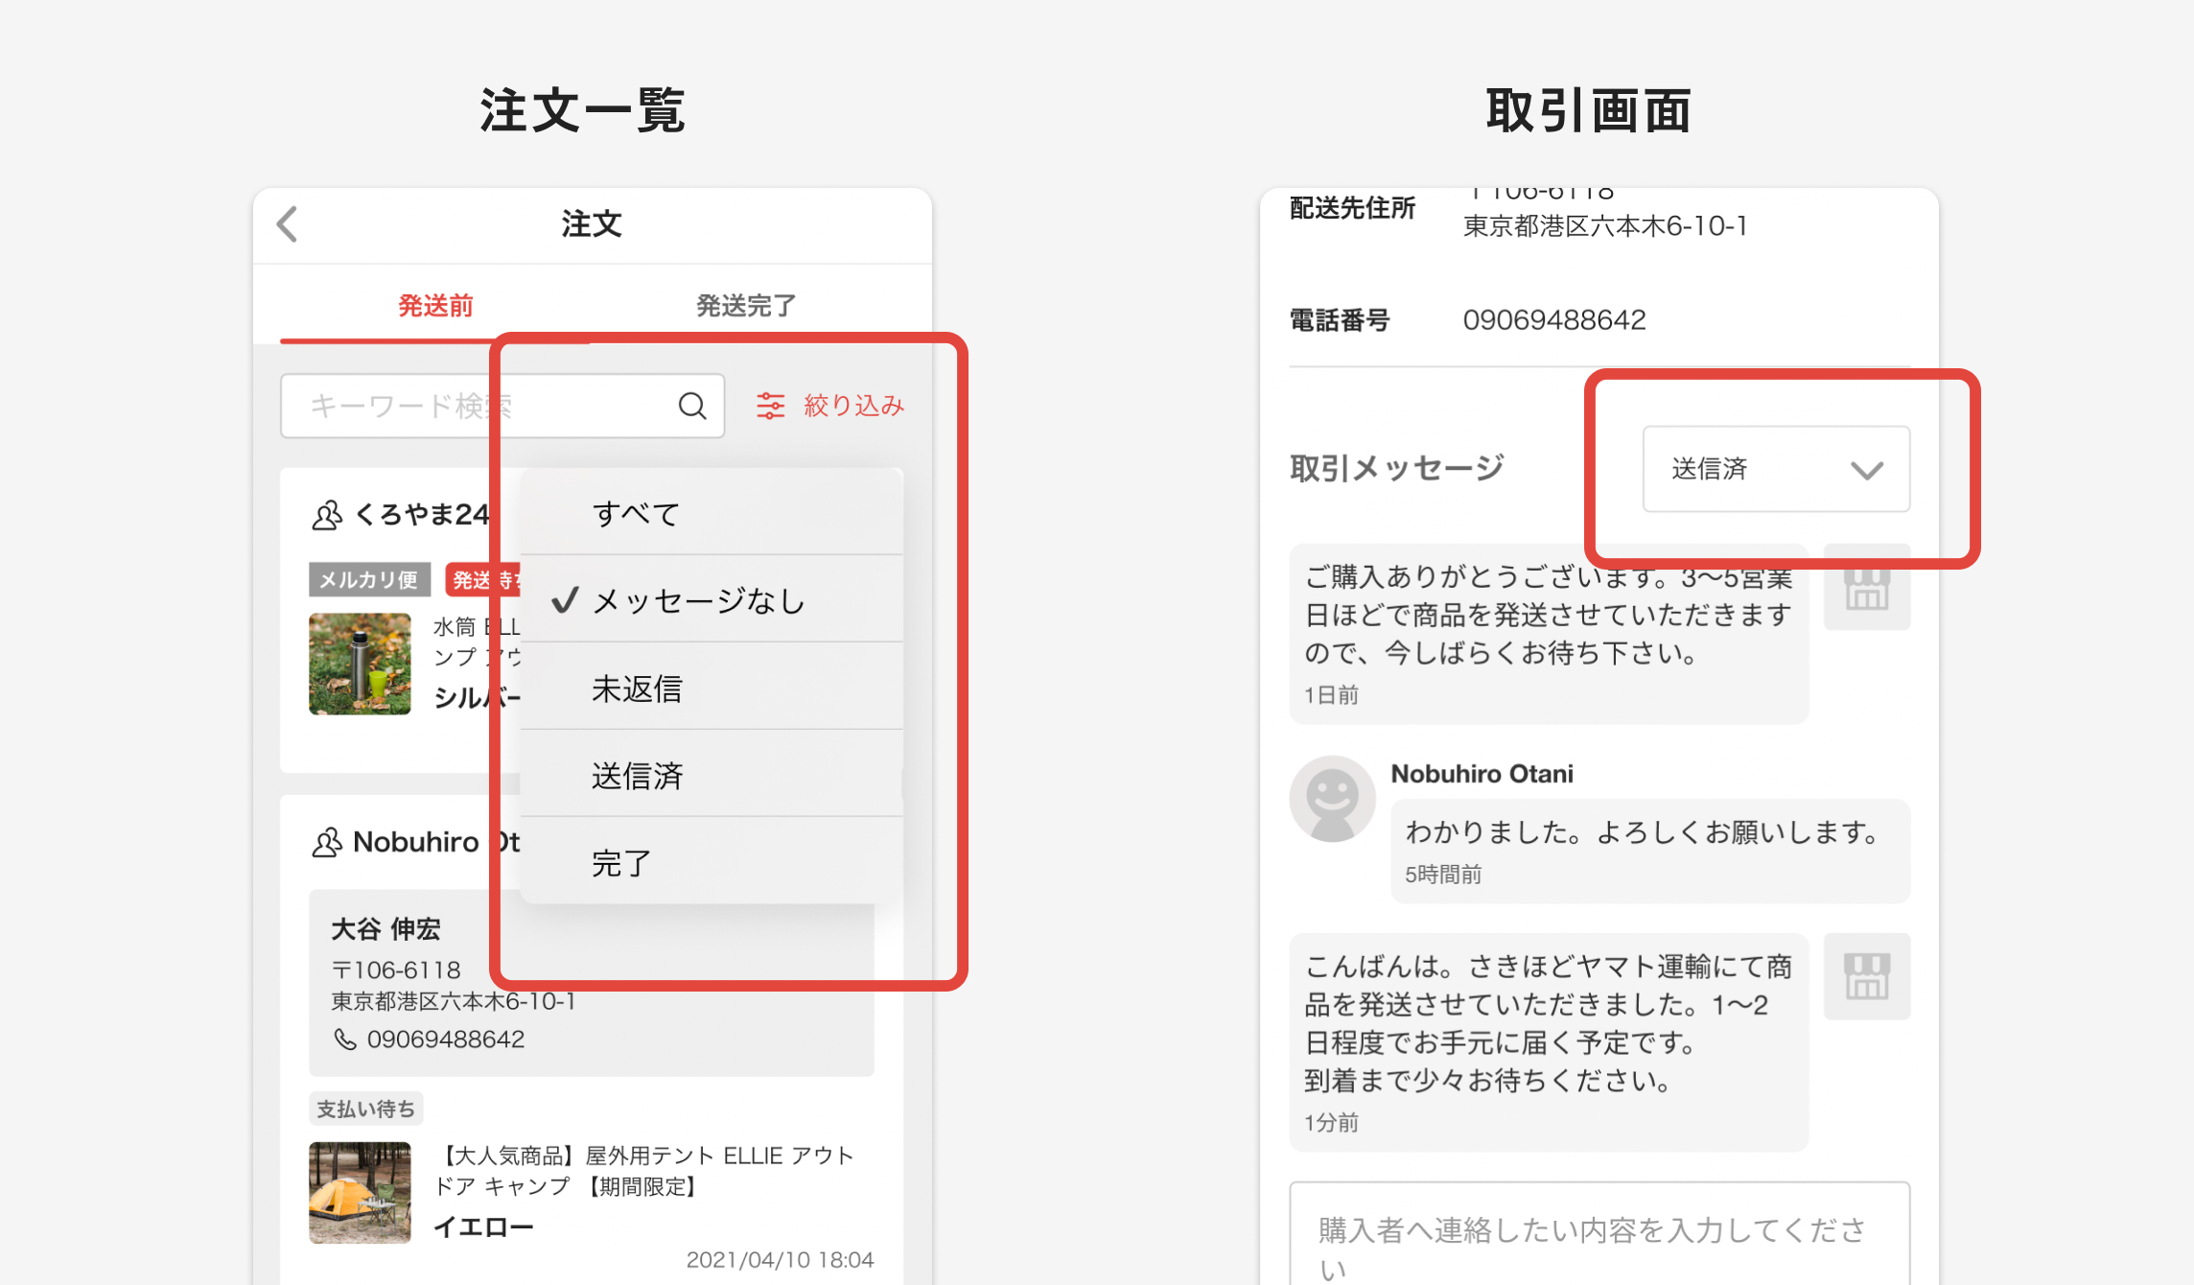Switch to the 発送完了 tab
This screenshot has width=2194, height=1285.
745,306
